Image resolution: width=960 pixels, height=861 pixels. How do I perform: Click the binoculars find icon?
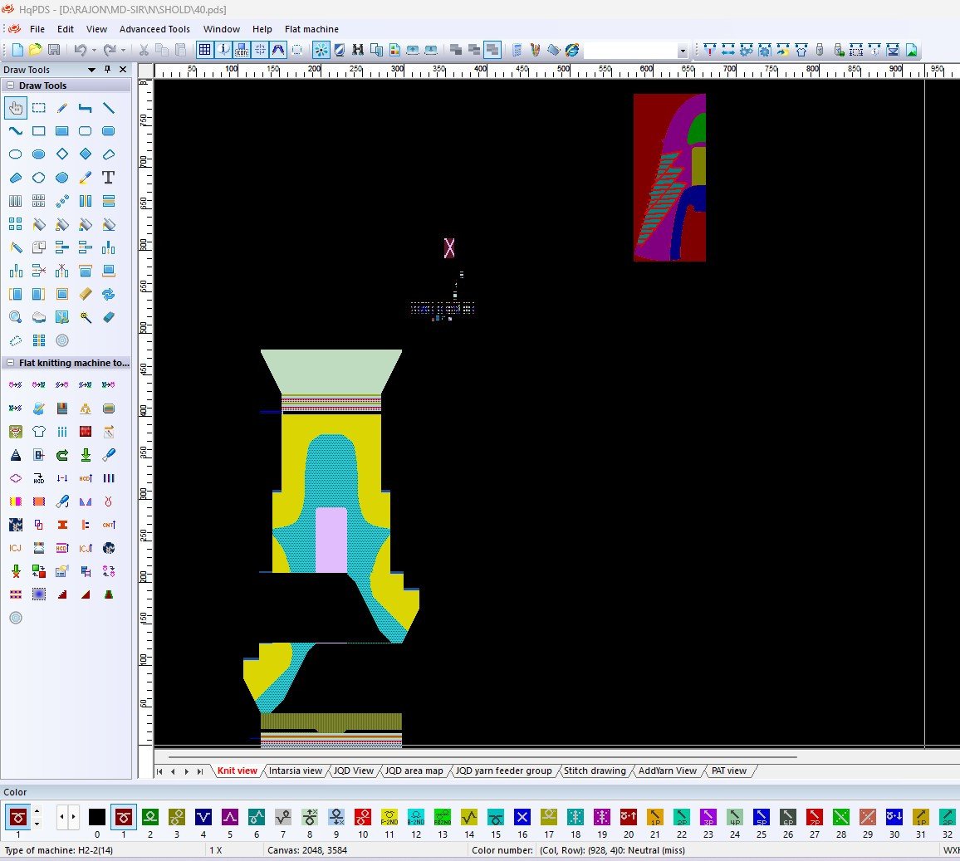(x=358, y=50)
